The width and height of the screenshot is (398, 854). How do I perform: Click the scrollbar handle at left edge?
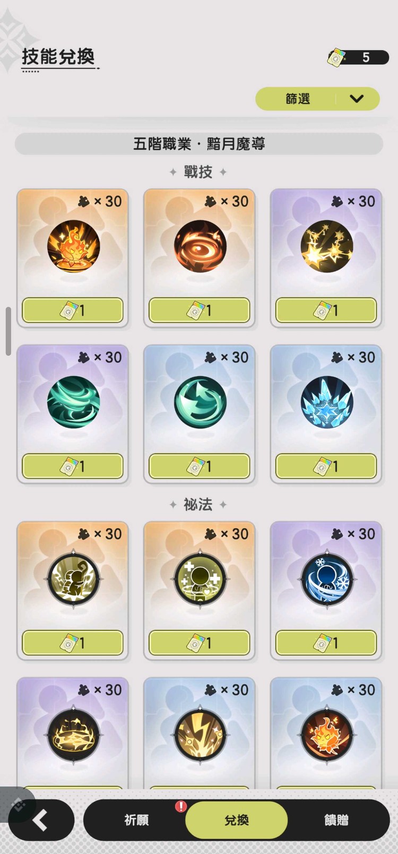[x=8, y=331]
